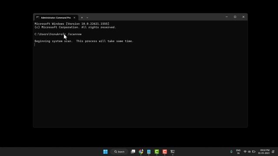This screenshot has width=278, height=156.
Task: Open the taskbar Search box
Action: (119, 152)
